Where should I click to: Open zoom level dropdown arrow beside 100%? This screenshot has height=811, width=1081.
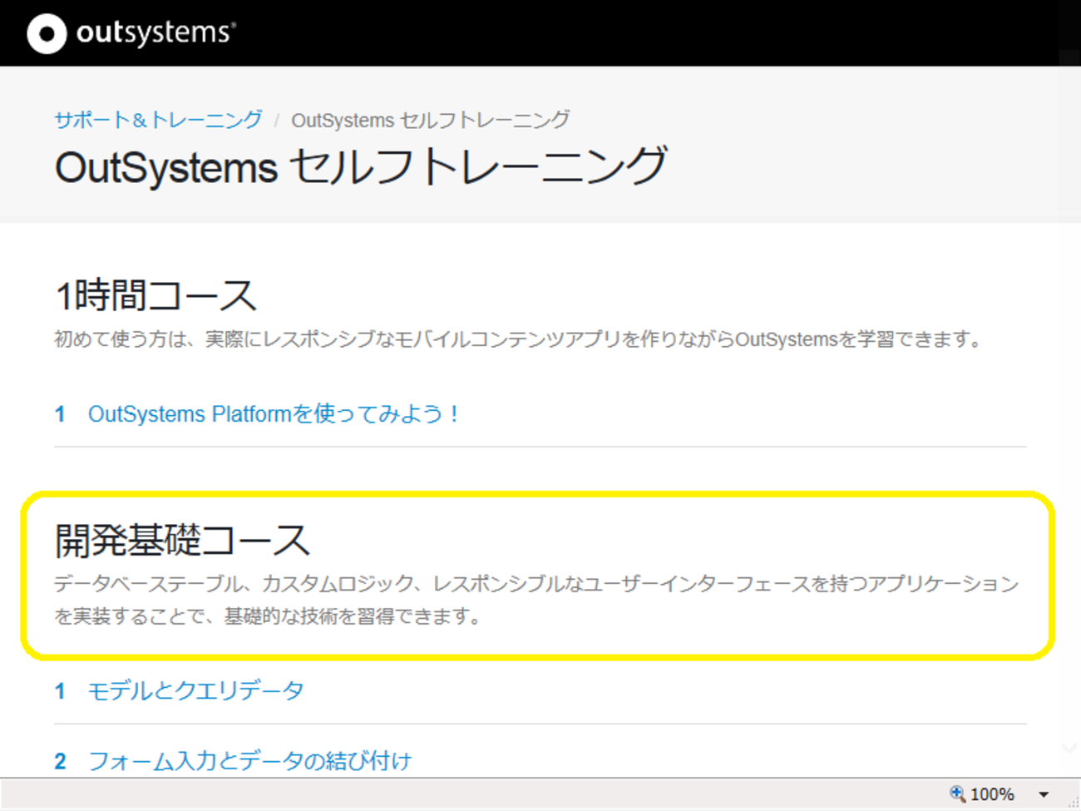tap(1044, 794)
